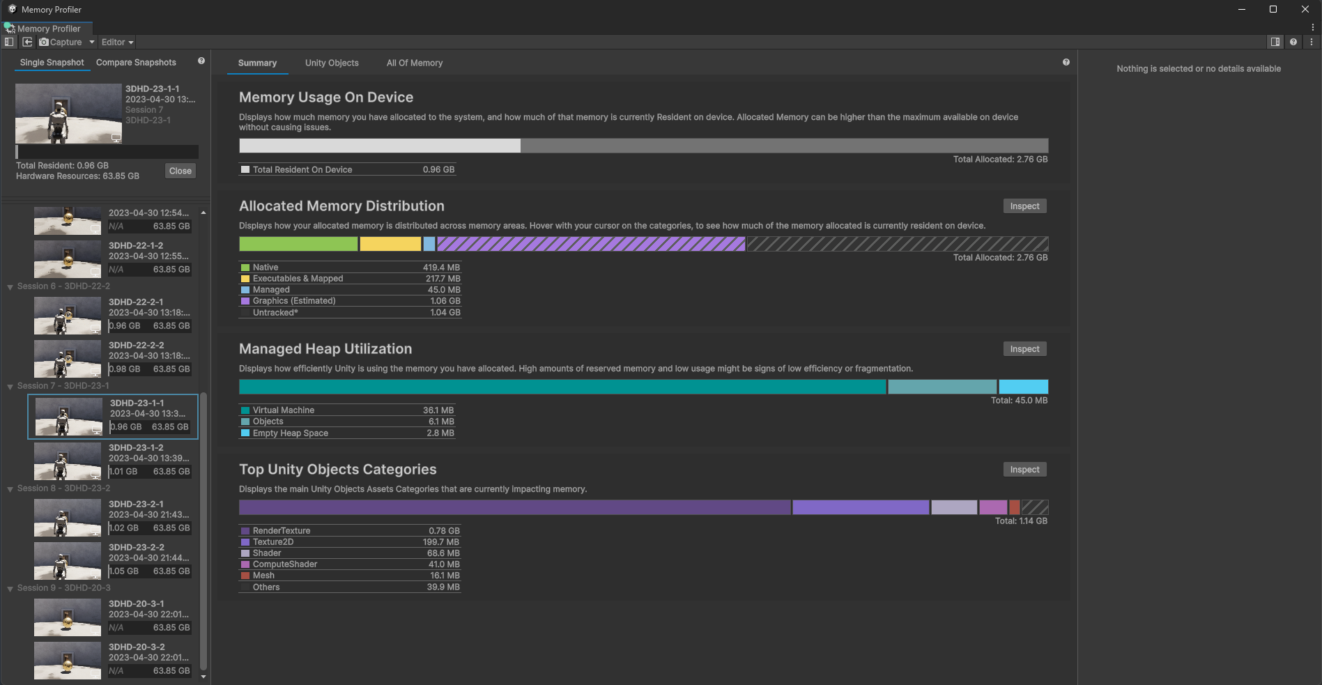Open the Editor target dropdown

tap(117, 42)
